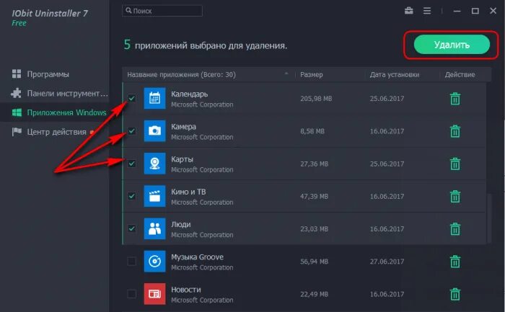Uncheck the Карты checkbox

pyautogui.click(x=131, y=164)
